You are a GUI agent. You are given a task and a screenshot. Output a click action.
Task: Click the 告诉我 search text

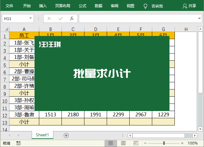157,6
